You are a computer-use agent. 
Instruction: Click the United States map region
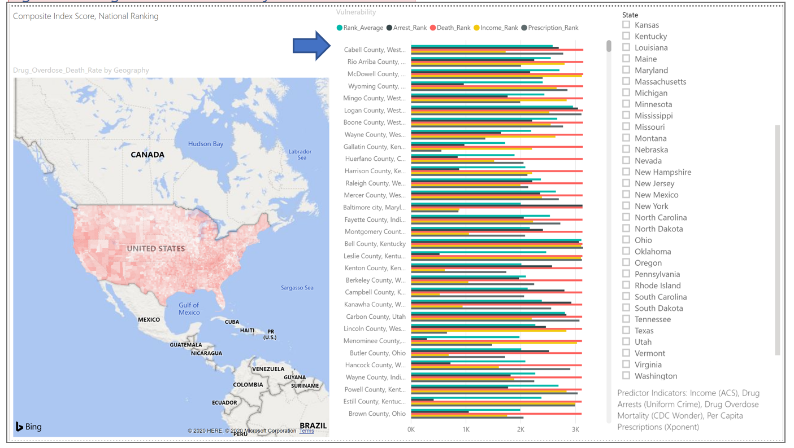click(156, 248)
